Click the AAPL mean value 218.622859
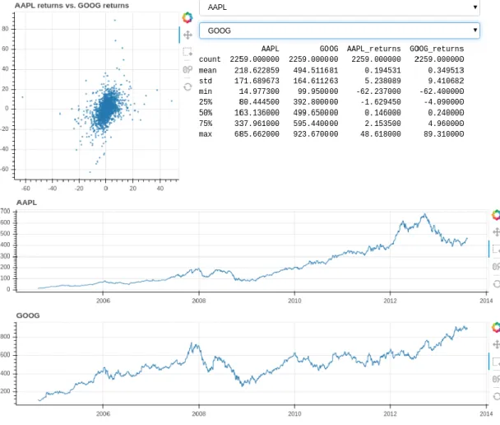This screenshot has height=425, width=500. (x=257, y=70)
